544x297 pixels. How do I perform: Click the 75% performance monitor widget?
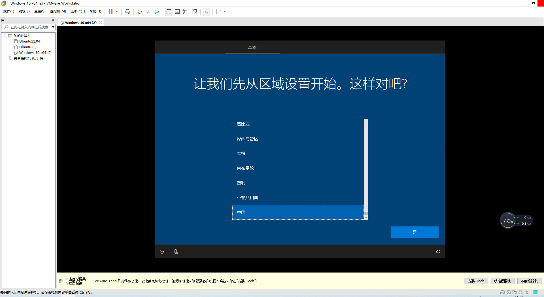(508, 220)
